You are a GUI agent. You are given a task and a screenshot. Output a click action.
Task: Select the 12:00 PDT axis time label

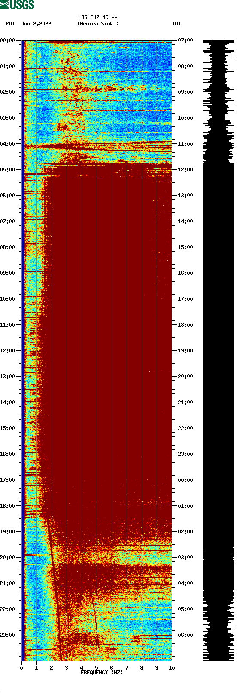pos(8,351)
